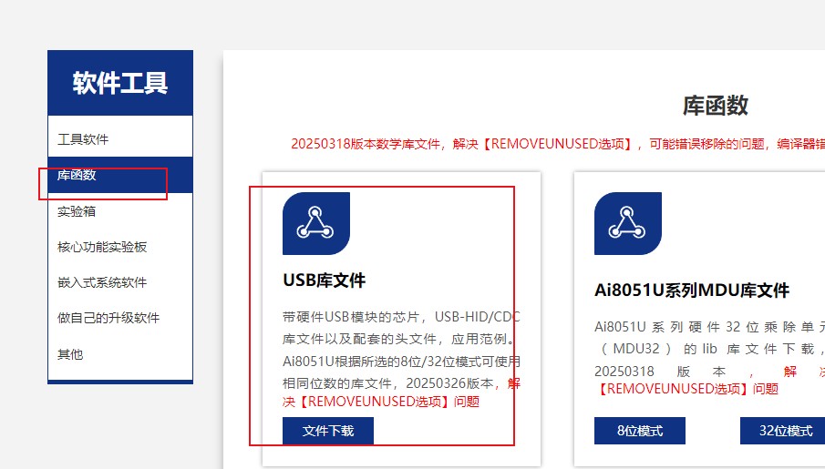Click the 库函数 page heading
This screenshot has width=825, height=469.
[x=715, y=106]
